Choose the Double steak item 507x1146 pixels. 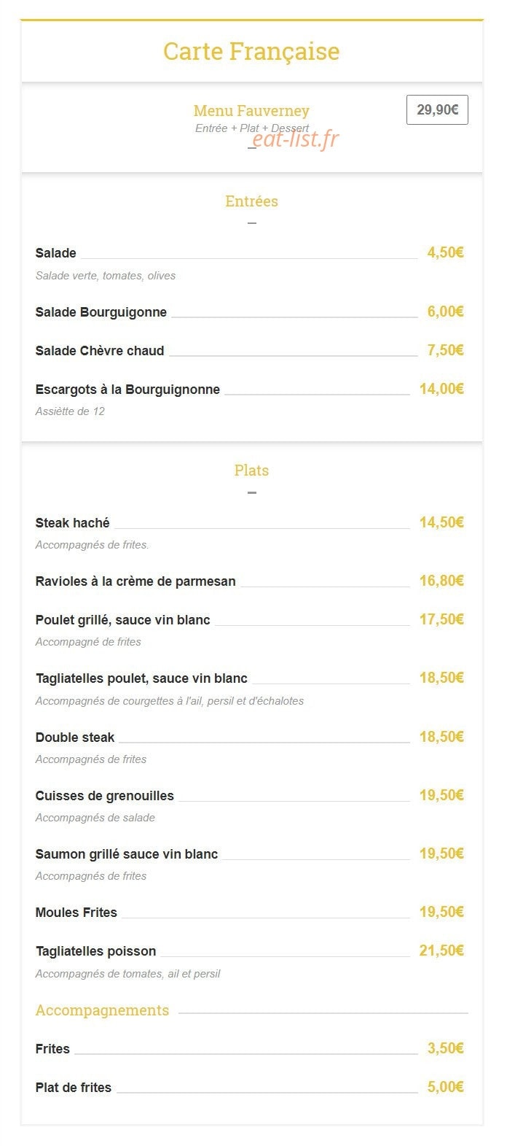point(75,737)
